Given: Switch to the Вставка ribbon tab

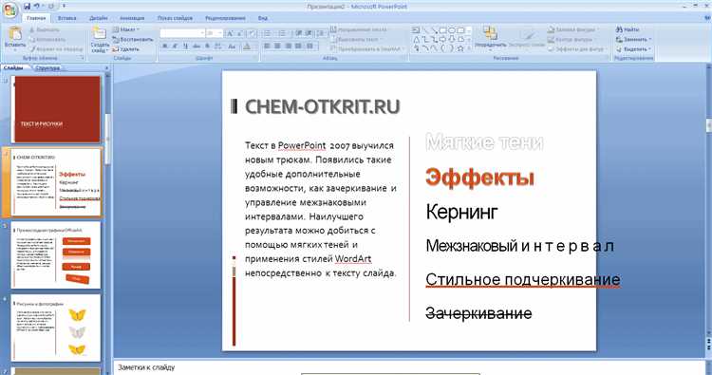Looking at the screenshot, I should [x=67, y=18].
